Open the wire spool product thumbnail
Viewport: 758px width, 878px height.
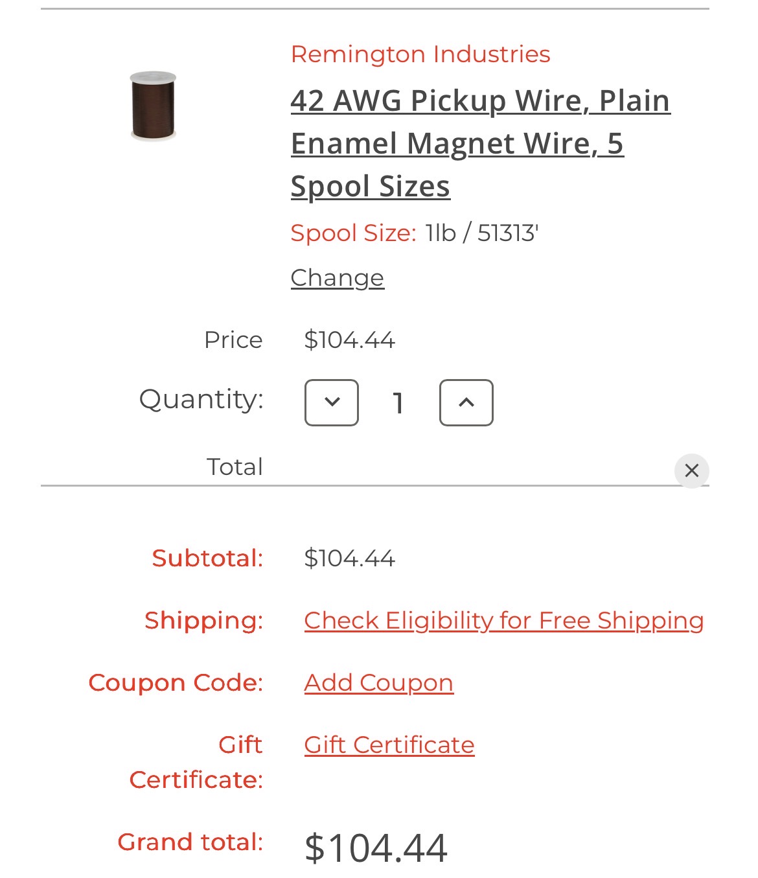pyautogui.click(x=153, y=106)
